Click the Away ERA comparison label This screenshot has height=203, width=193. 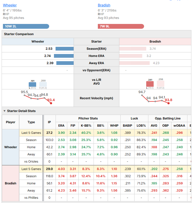[x=97, y=63]
